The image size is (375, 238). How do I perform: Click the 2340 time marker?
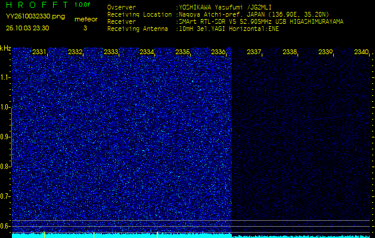click(361, 52)
